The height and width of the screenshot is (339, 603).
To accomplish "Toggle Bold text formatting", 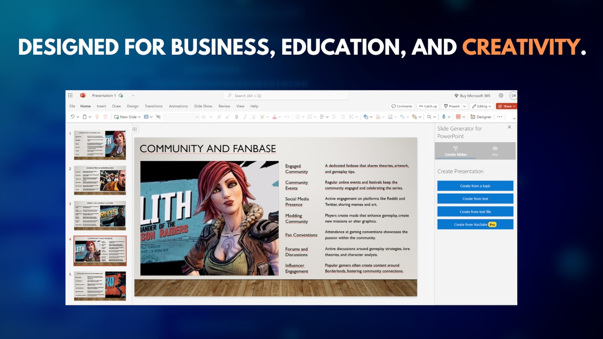I will [x=237, y=117].
